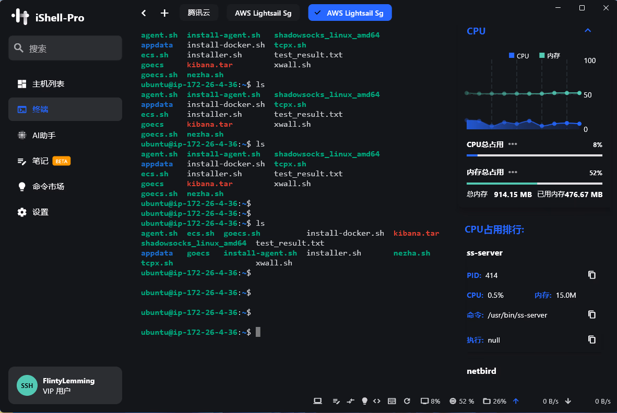
Task: Copy the /usr/bin/ss-server command path
Action: point(591,314)
